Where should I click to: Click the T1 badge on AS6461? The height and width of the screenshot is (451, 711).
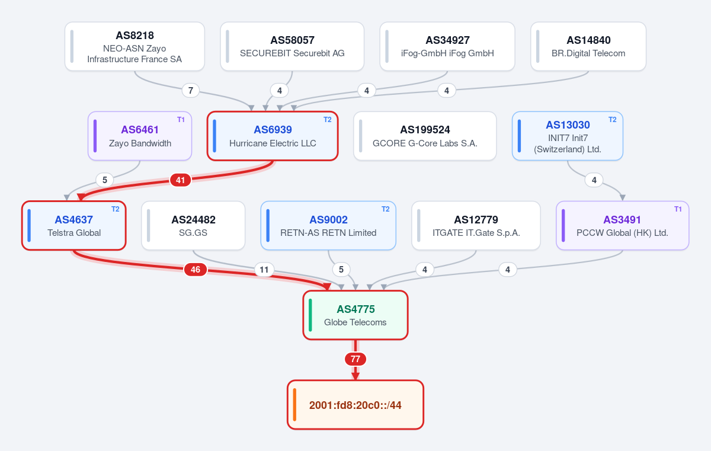pyautogui.click(x=181, y=120)
